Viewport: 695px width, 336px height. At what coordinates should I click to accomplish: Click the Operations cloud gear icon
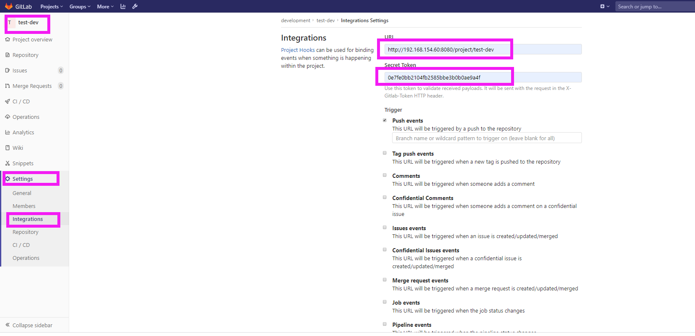(x=8, y=117)
